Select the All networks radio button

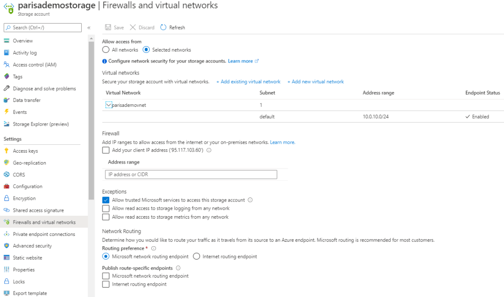[105, 50]
